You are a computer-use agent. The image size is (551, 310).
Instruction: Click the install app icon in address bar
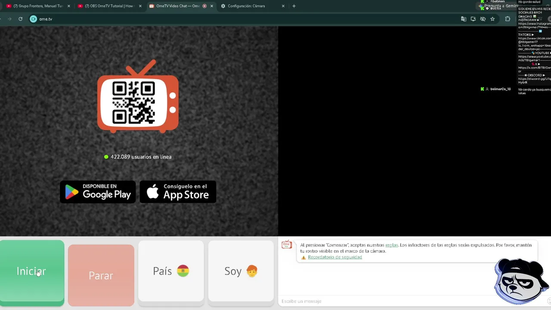[x=473, y=19]
